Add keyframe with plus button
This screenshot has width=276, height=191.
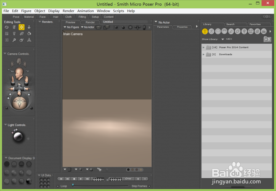point(138,179)
